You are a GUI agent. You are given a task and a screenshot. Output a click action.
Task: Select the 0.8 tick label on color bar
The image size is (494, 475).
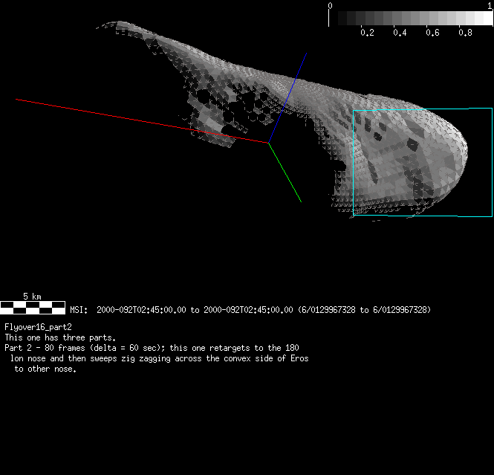point(466,33)
